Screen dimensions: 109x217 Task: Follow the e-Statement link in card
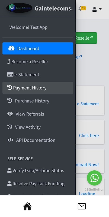click(88, 104)
